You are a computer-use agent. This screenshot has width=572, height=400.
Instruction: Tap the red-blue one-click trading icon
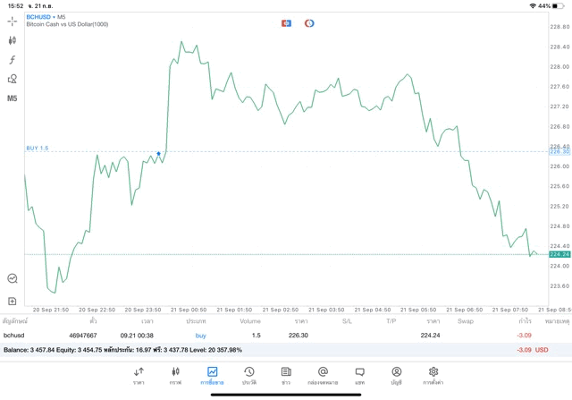pos(286,23)
